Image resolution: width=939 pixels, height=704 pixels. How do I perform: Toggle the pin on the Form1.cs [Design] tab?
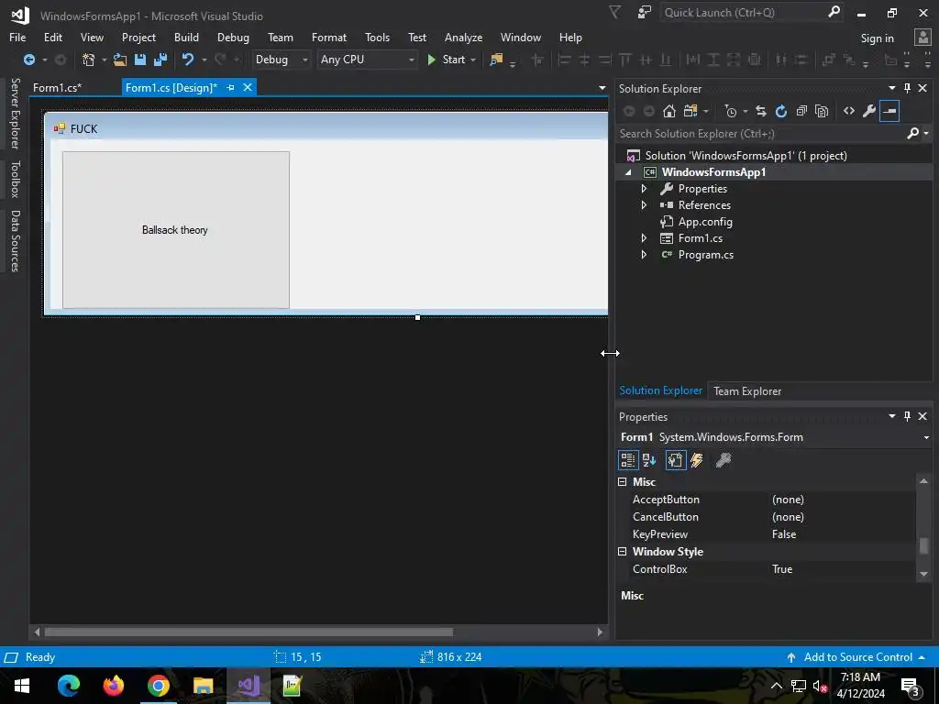[230, 87]
